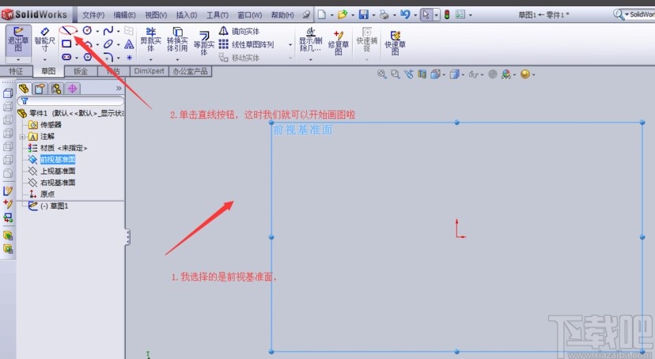The width and height of the screenshot is (655, 359).
Task: Open the Display Style dropdown
Action: tap(456, 74)
